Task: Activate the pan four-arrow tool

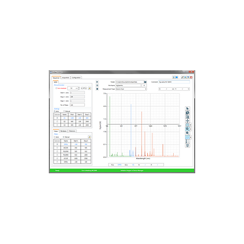Action: pyautogui.click(x=187, y=121)
